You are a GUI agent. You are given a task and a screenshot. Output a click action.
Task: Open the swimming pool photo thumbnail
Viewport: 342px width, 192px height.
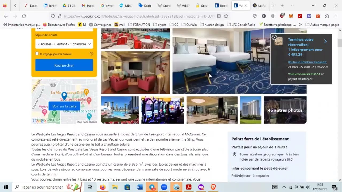(120, 110)
